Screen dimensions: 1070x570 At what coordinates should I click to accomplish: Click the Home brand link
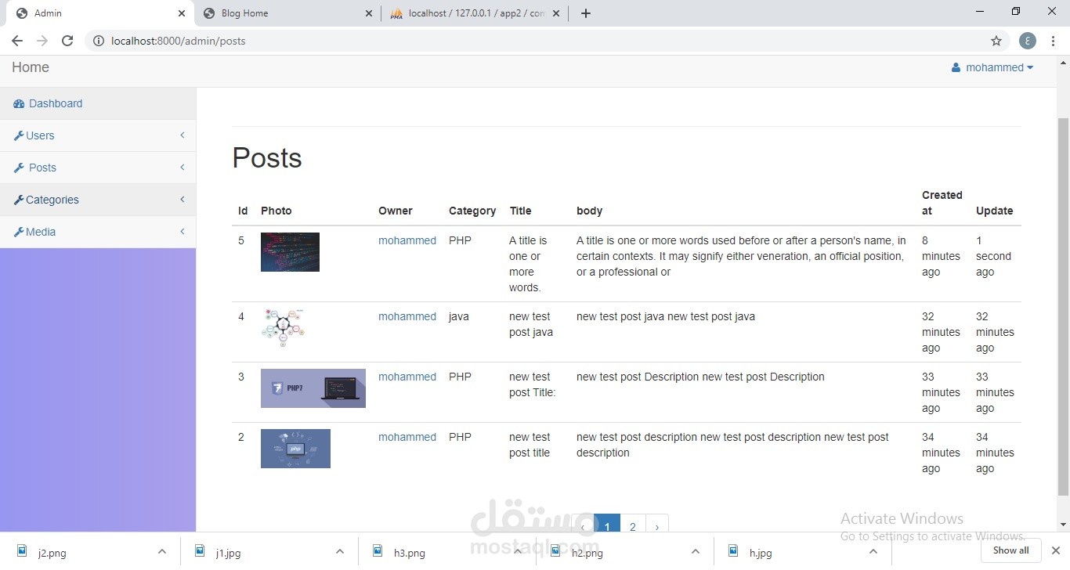coord(31,67)
